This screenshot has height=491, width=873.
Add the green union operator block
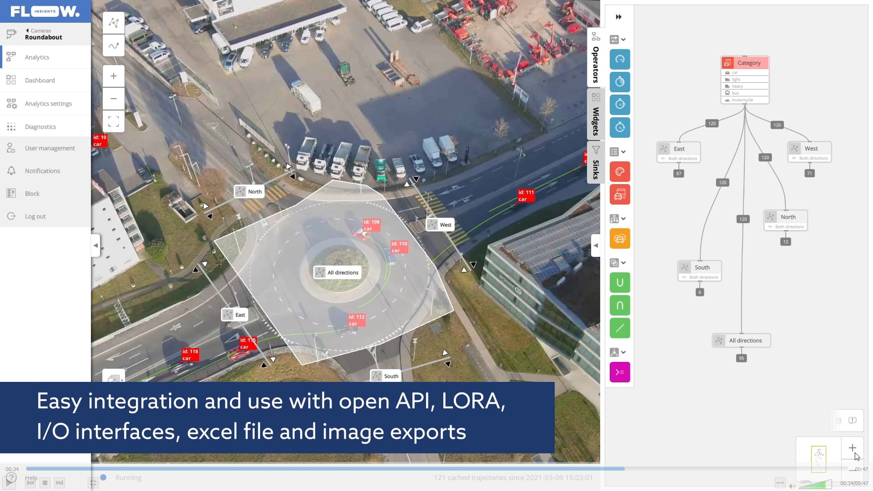[x=619, y=283]
